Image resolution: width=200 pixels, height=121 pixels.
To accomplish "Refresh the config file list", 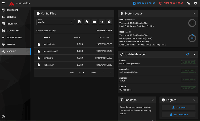I will pos(102,22).
